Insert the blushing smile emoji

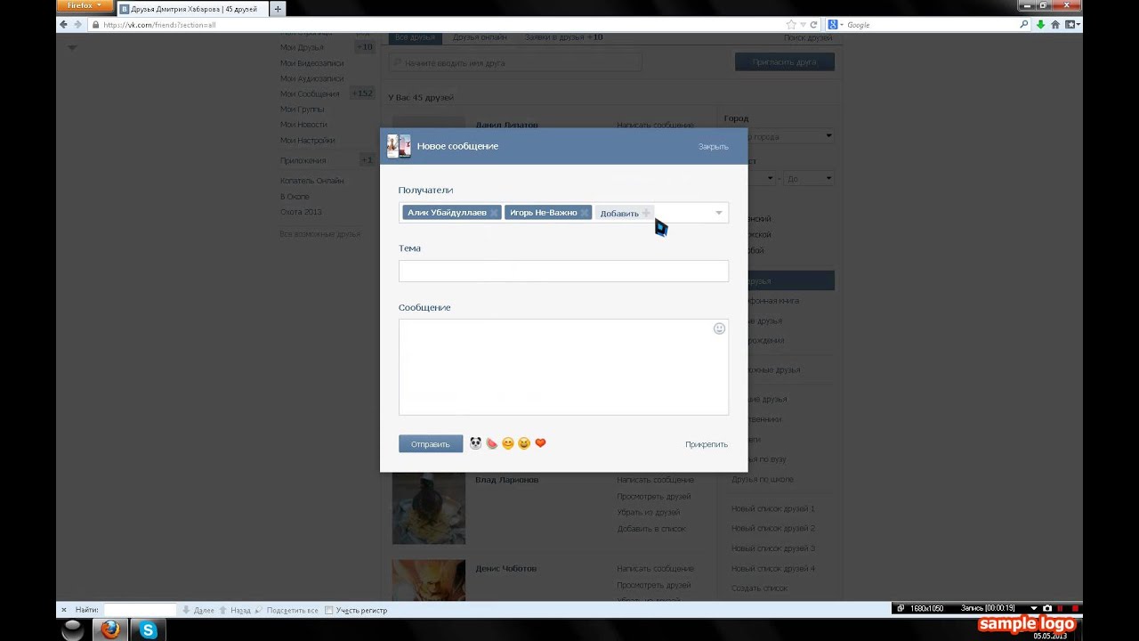click(508, 443)
